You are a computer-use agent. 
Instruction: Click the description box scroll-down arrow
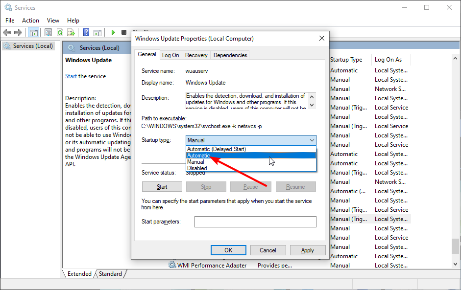click(312, 105)
